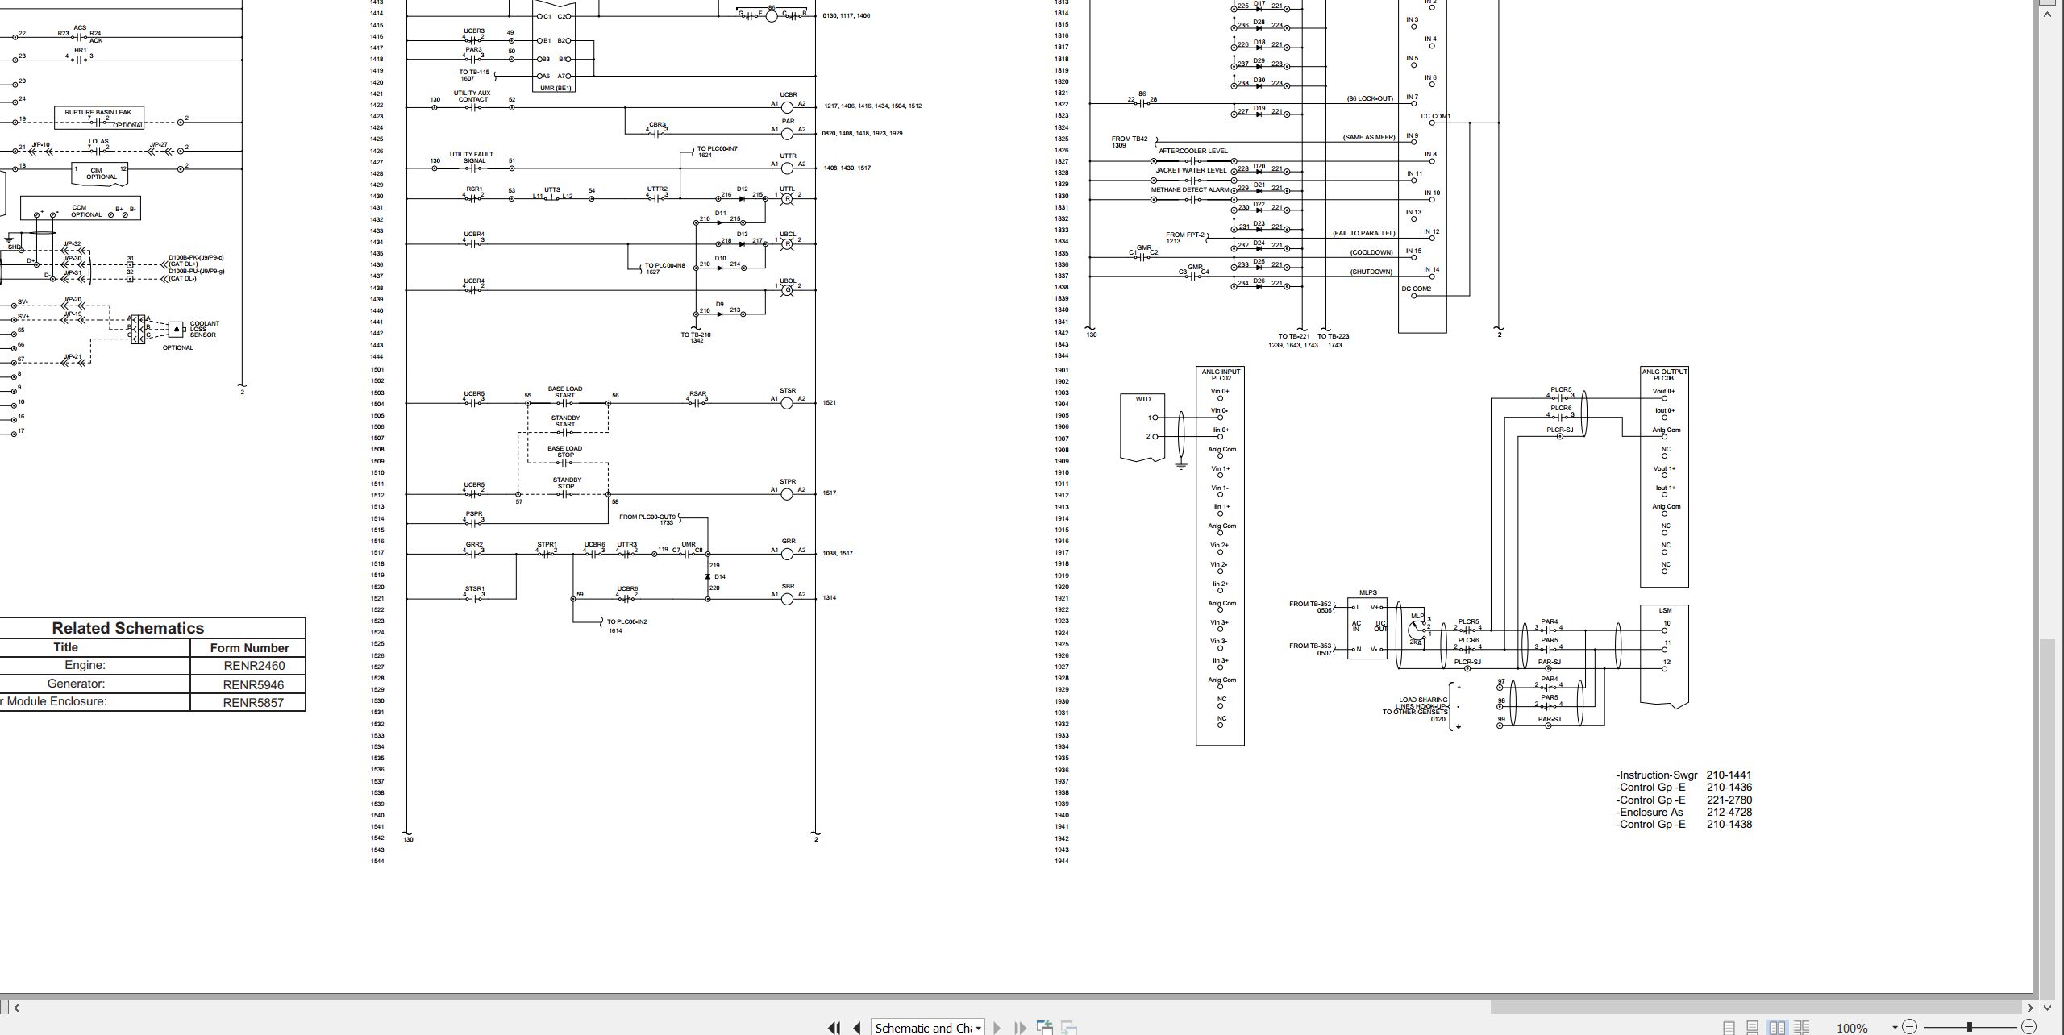Click the BASE LOAD START contact label
Image resolution: width=2064 pixels, height=1035 pixels.
[565, 392]
